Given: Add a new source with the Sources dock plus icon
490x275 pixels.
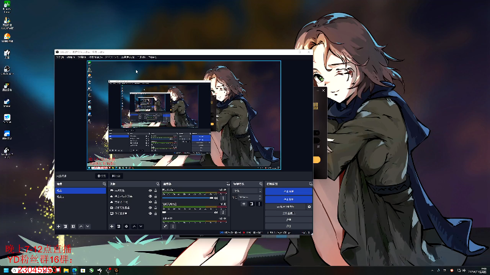Looking at the screenshot, I should tap(111, 226).
